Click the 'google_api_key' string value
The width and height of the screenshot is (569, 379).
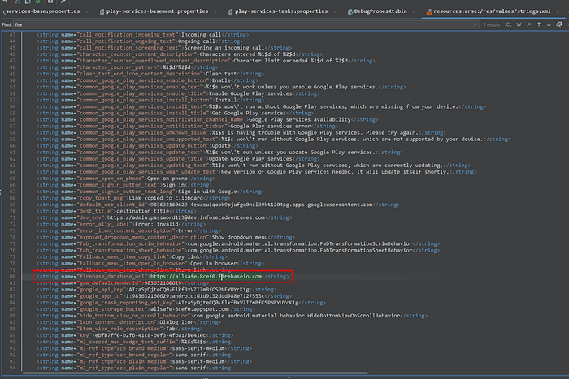189,290
